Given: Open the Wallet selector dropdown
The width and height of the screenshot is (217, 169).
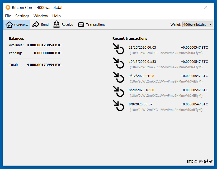Looking at the screenshot, I should click(198, 24).
